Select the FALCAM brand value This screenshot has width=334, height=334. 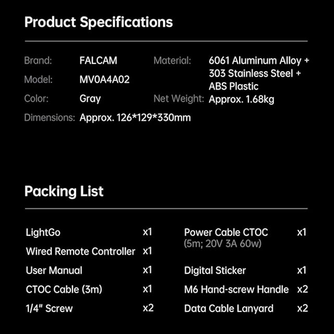(x=99, y=61)
